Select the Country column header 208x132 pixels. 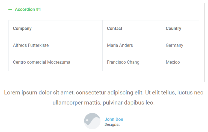(x=173, y=29)
